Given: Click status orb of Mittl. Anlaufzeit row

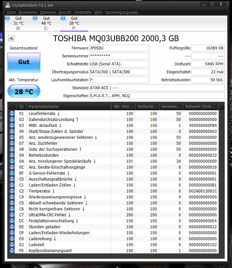Looking at the screenshot, I should (12, 126).
